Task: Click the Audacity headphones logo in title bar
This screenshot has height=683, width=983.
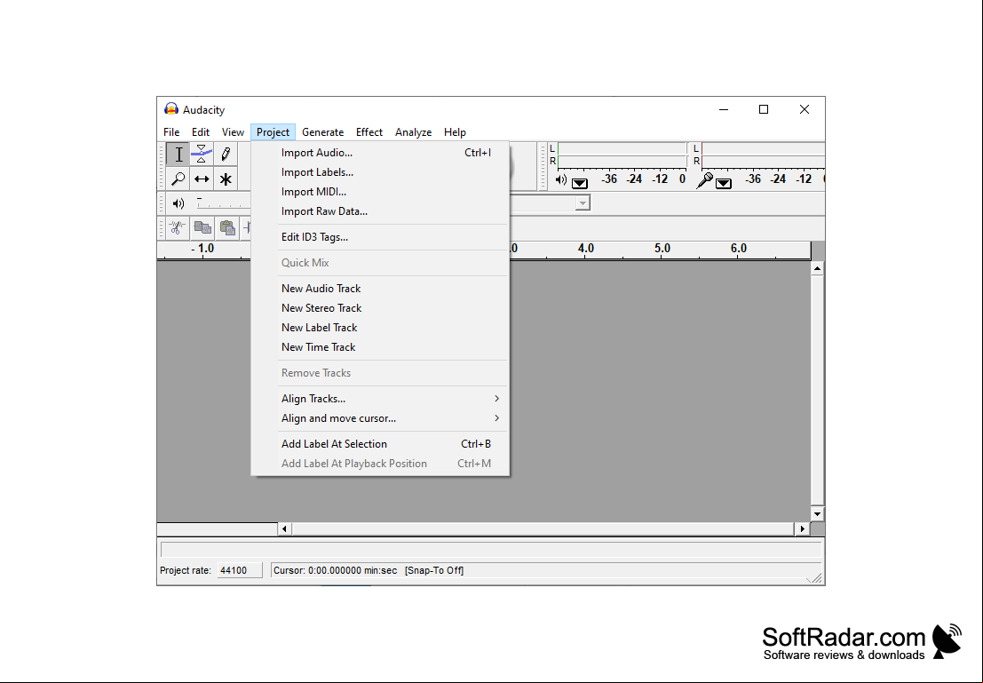Action: 171,109
